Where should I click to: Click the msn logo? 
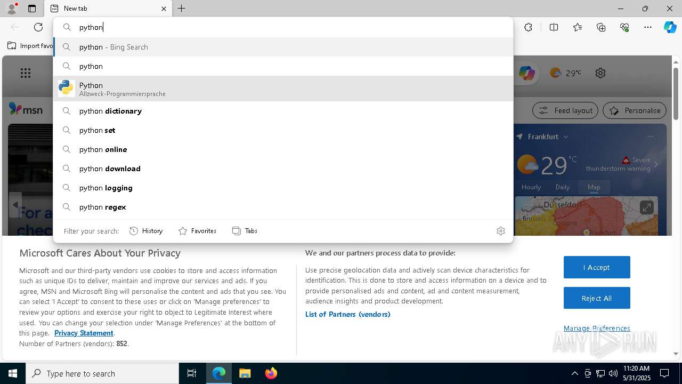26,109
